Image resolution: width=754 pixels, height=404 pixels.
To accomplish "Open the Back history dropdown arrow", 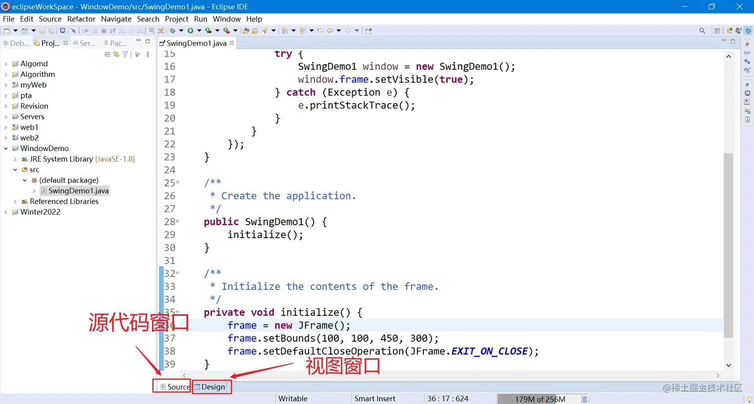I will click(x=339, y=30).
